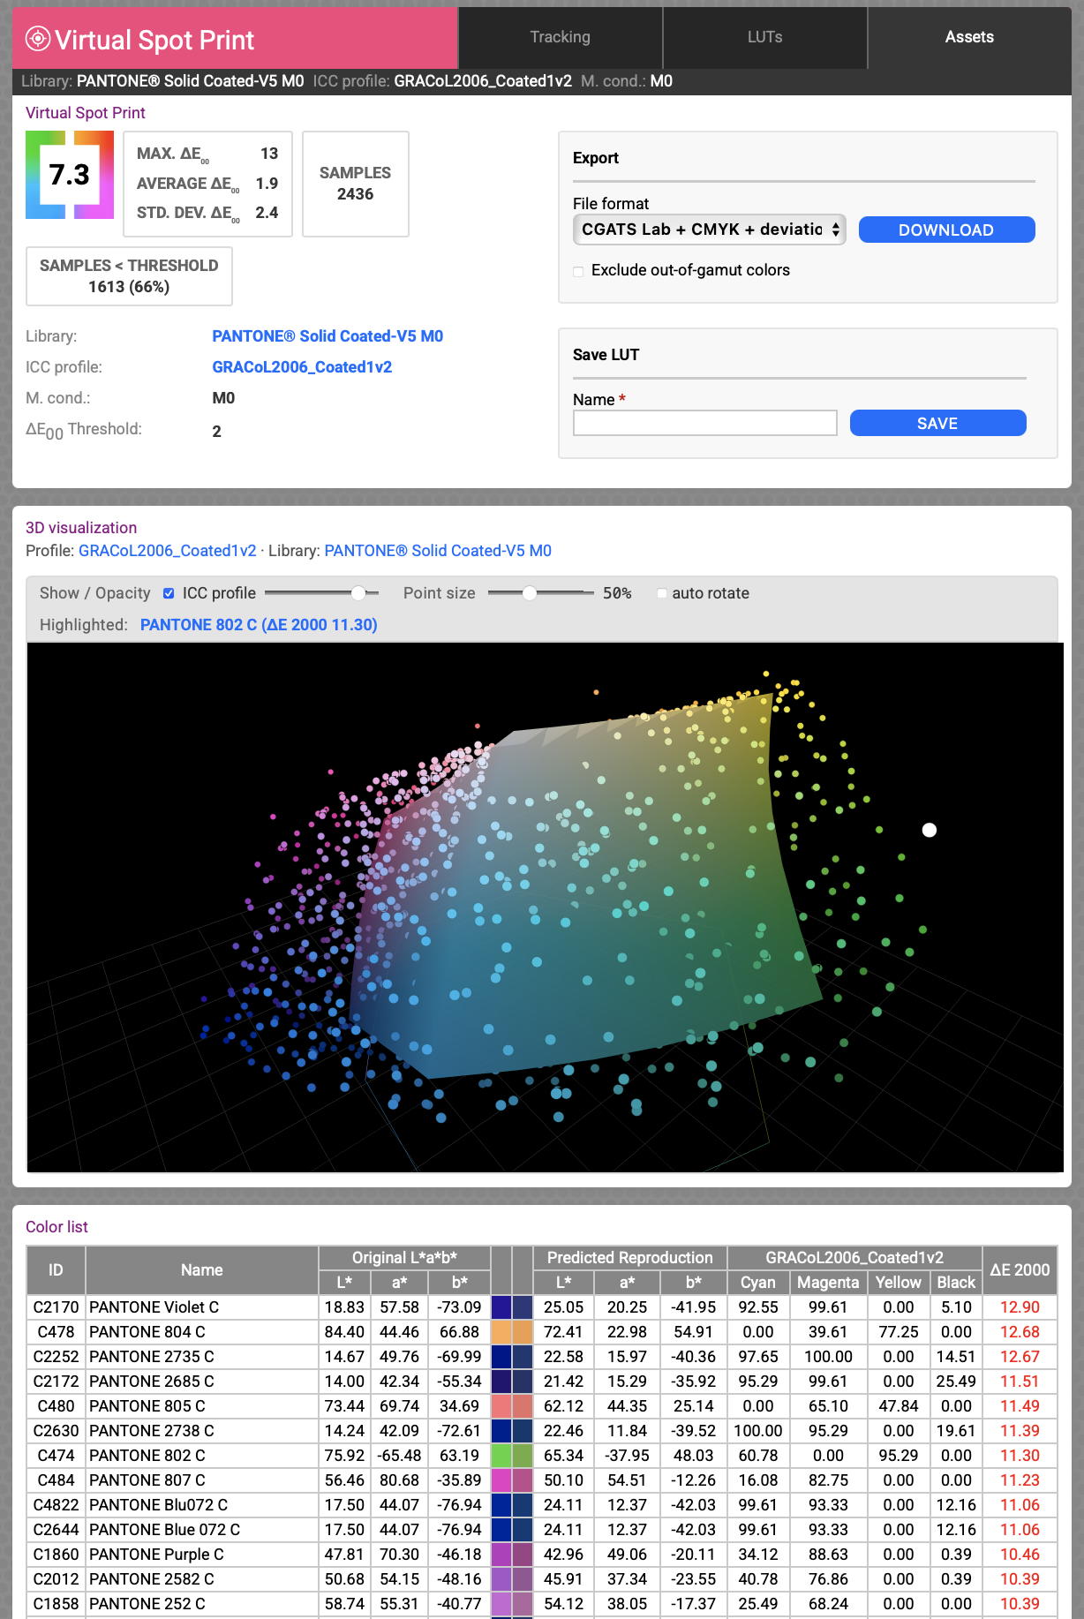This screenshot has height=1619, width=1084.
Task: Click the ICC profile opacity slider handle
Action: point(358,593)
